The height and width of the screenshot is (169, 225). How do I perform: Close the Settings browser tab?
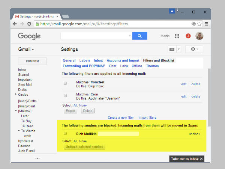pyautogui.click(x=57, y=17)
